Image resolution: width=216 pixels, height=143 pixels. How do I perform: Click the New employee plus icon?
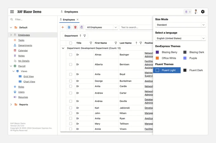(x=63, y=27)
